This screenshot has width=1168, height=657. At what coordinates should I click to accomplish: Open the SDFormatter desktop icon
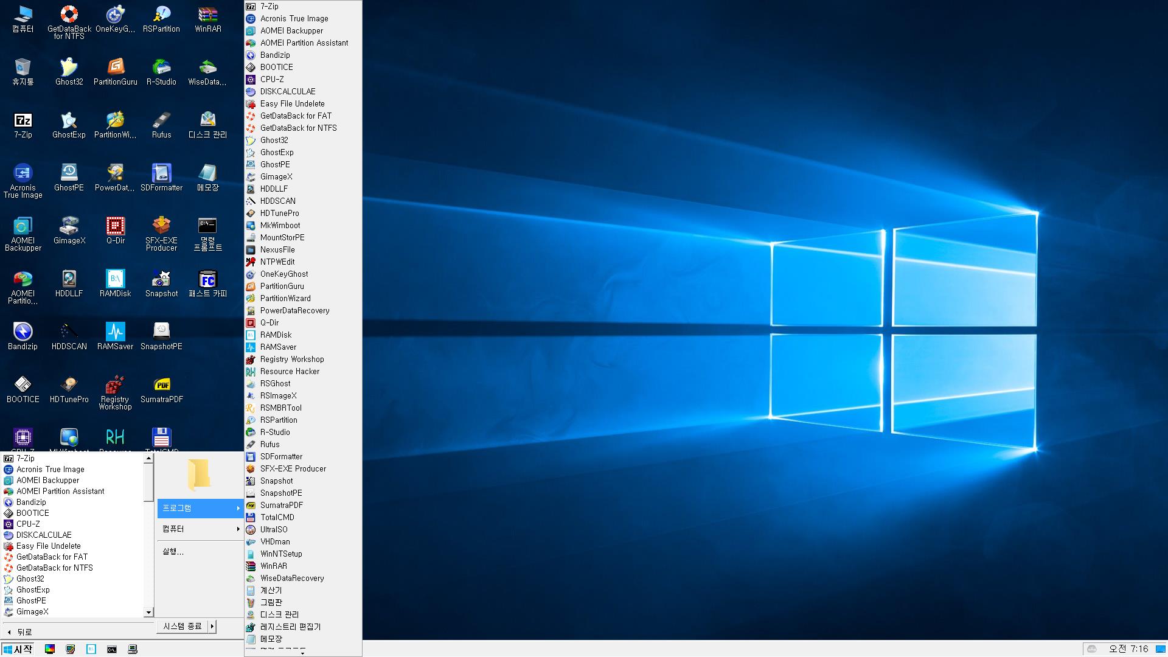coord(161,177)
